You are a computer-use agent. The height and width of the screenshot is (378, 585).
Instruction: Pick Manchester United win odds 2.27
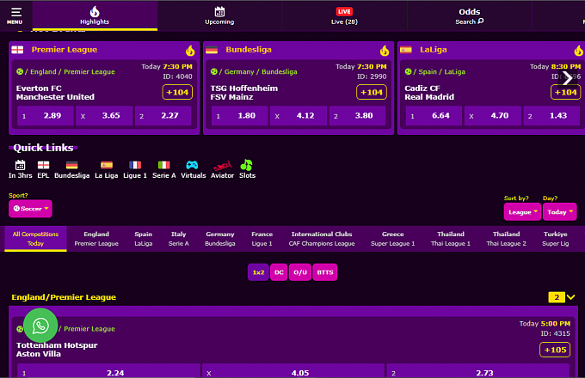coord(163,116)
